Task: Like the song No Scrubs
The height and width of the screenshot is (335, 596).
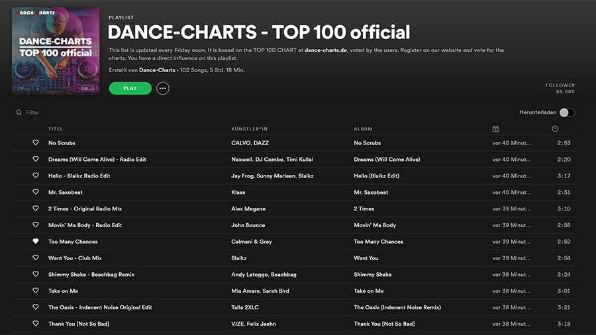Action: coord(35,142)
